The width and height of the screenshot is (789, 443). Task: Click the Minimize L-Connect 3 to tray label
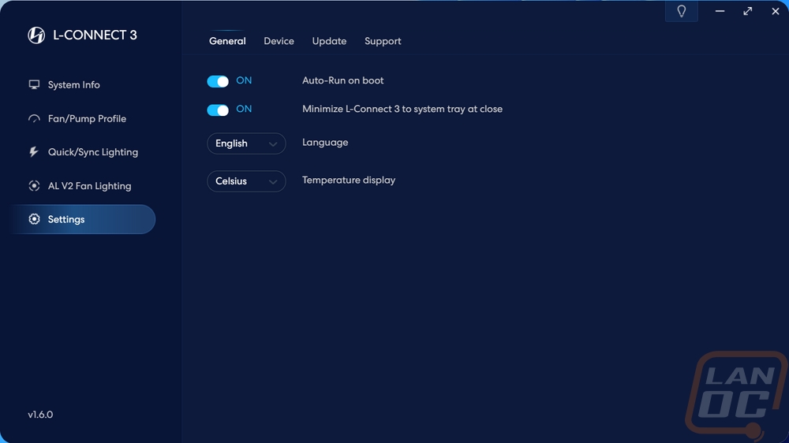coord(402,109)
